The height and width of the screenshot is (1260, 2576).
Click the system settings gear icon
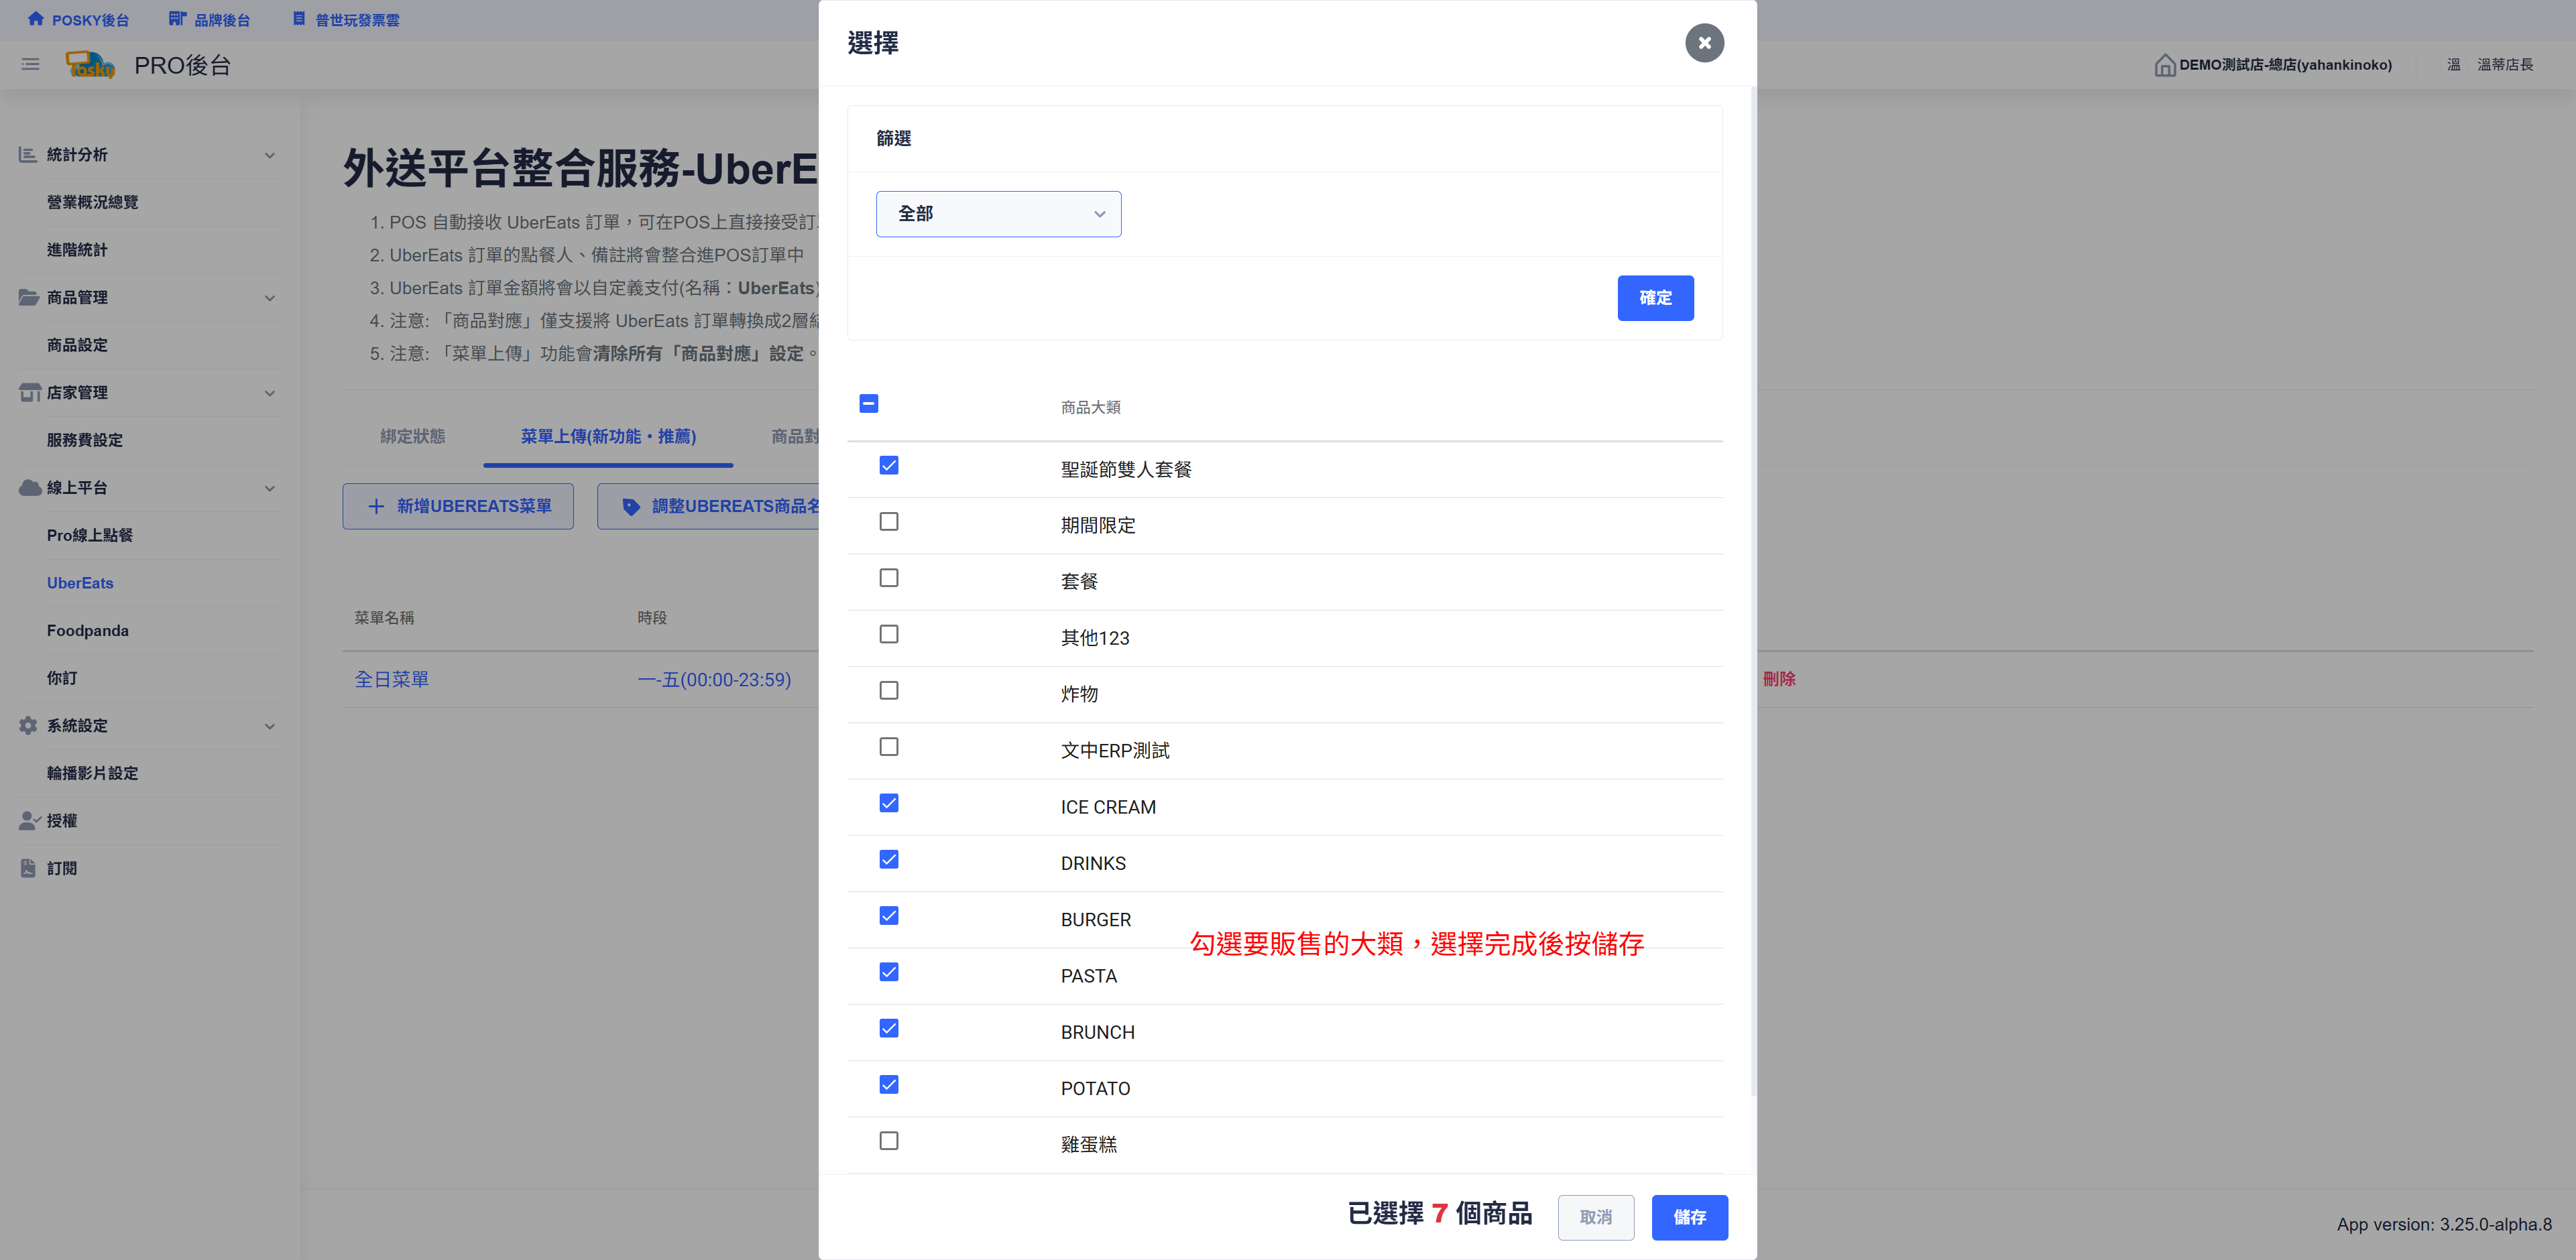point(28,725)
